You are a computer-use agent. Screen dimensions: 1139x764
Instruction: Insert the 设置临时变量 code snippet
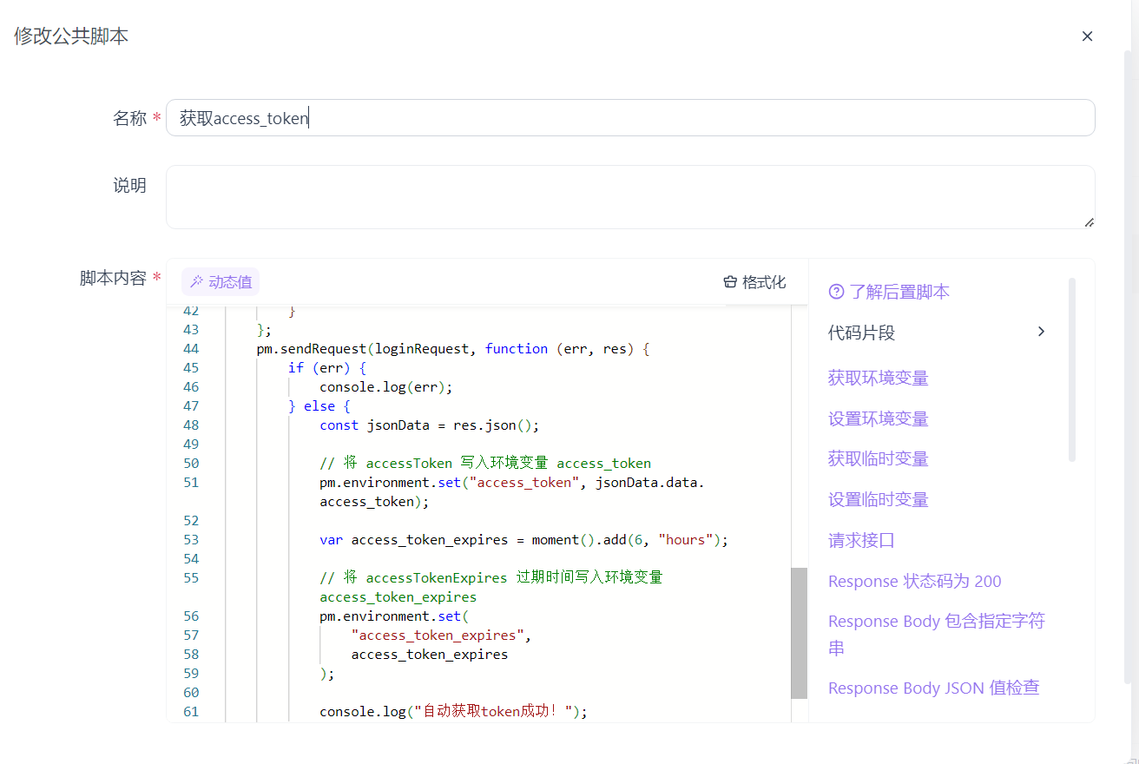pyautogui.click(x=877, y=498)
